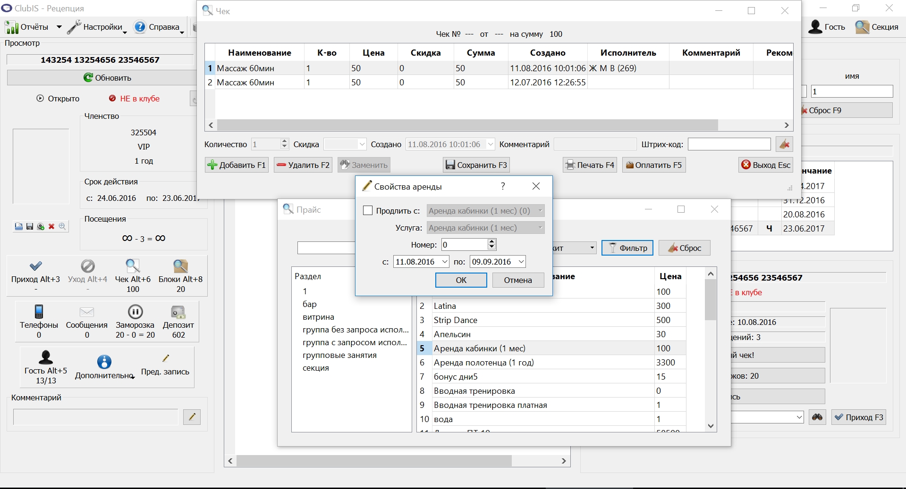The image size is (906, 489).
Task: Click the Штрих-код input field
Action: pos(729,144)
